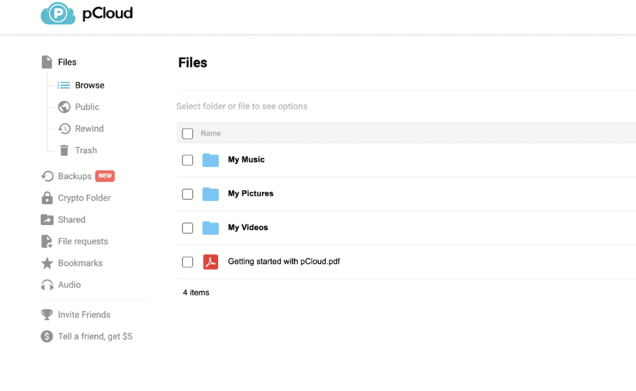
Task: Click the Trash bin icon
Action: (x=64, y=151)
